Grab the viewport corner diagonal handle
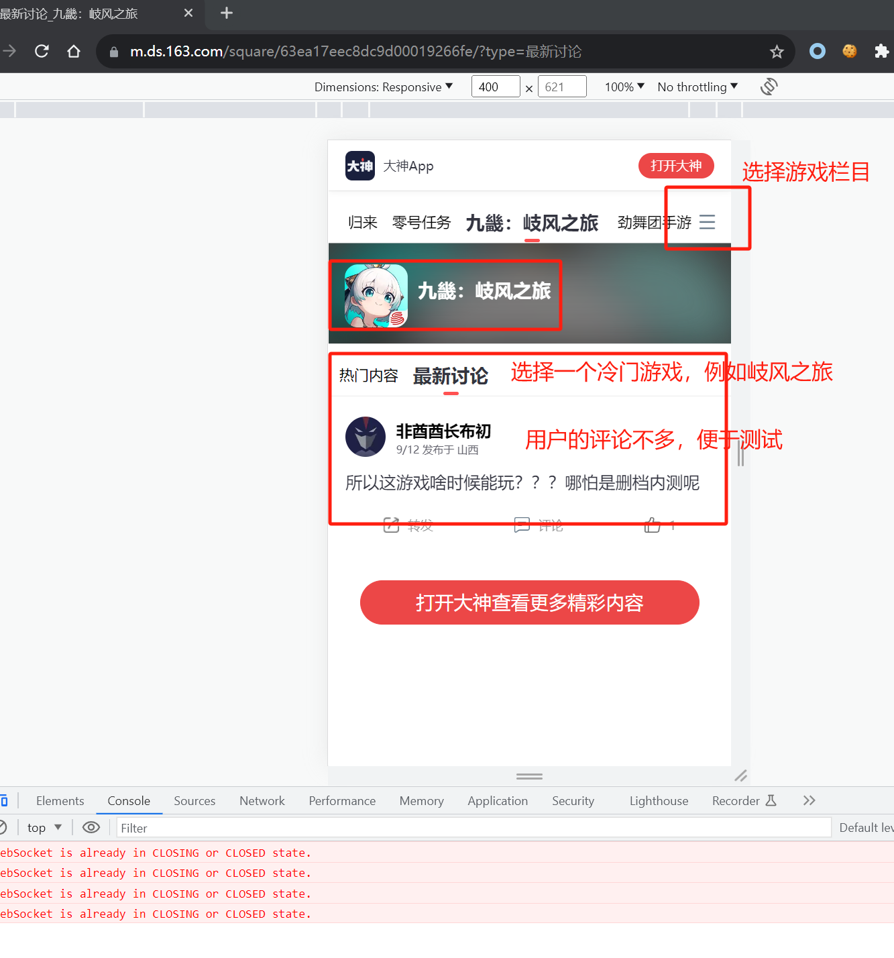This screenshot has height=958, width=894. [x=740, y=776]
